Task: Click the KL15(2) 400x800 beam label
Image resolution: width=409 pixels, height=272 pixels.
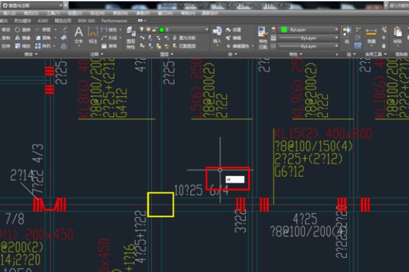Action: [x=323, y=133]
